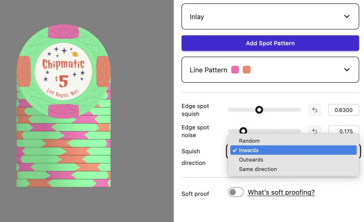Click the Edge spot squish value field

[x=344, y=110]
